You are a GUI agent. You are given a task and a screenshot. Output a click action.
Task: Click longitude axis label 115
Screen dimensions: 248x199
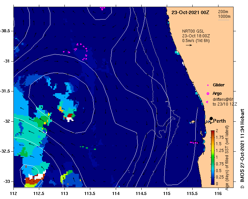tap(167, 194)
